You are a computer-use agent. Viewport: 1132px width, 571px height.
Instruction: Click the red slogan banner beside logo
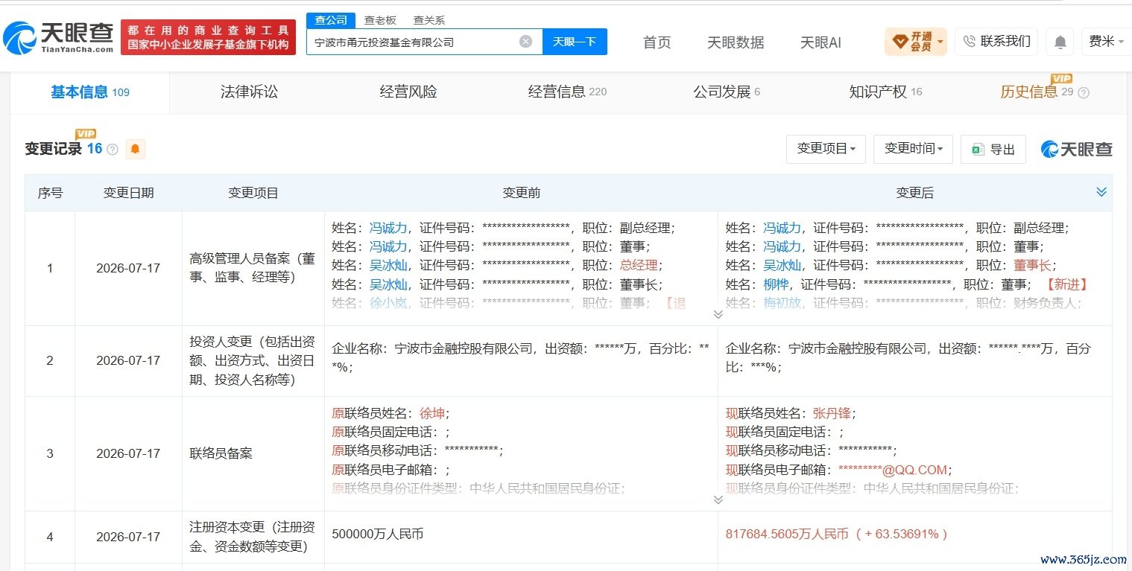pyautogui.click(x=208, y=37)
